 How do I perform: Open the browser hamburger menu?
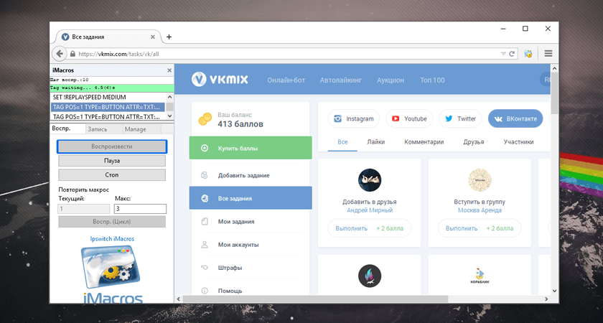point(548,54)
